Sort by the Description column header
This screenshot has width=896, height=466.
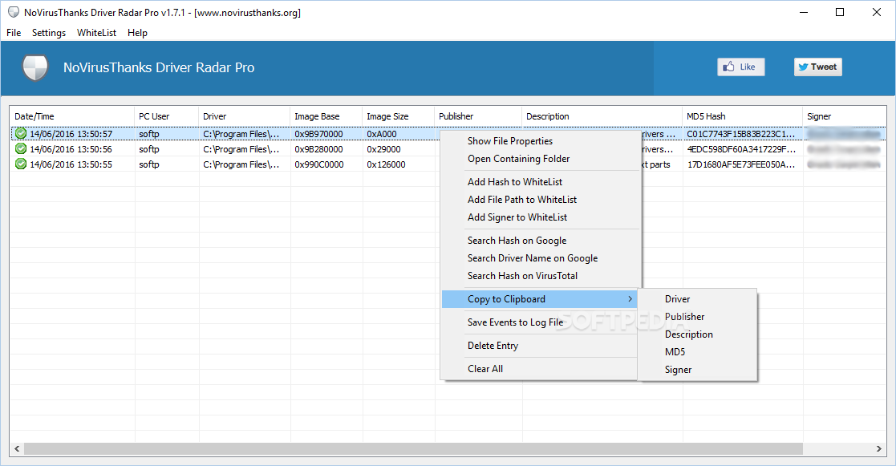(602, 116)
